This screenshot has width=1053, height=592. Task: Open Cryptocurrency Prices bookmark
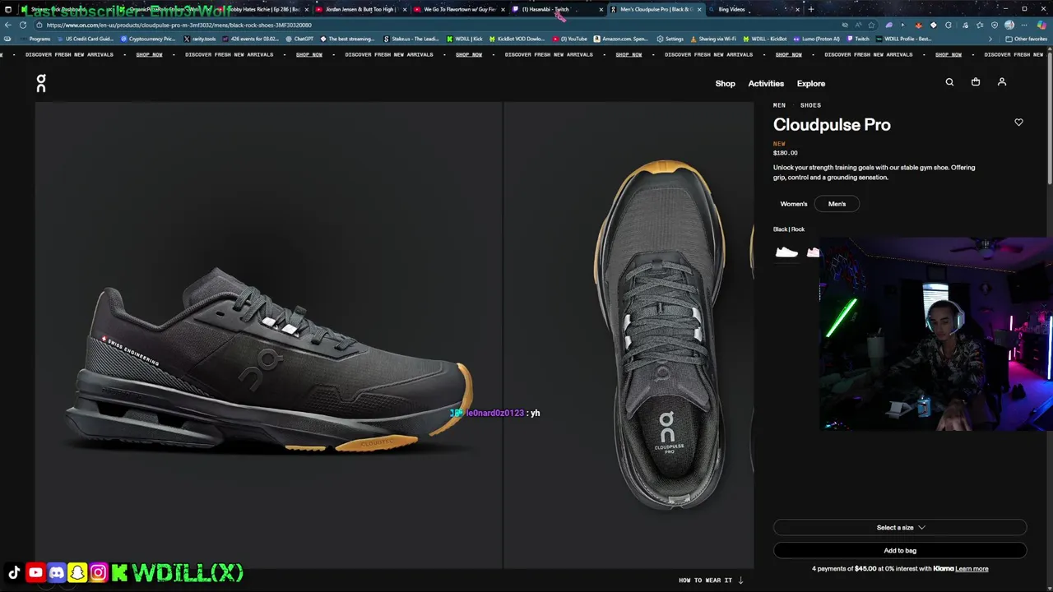pos(148,39)
